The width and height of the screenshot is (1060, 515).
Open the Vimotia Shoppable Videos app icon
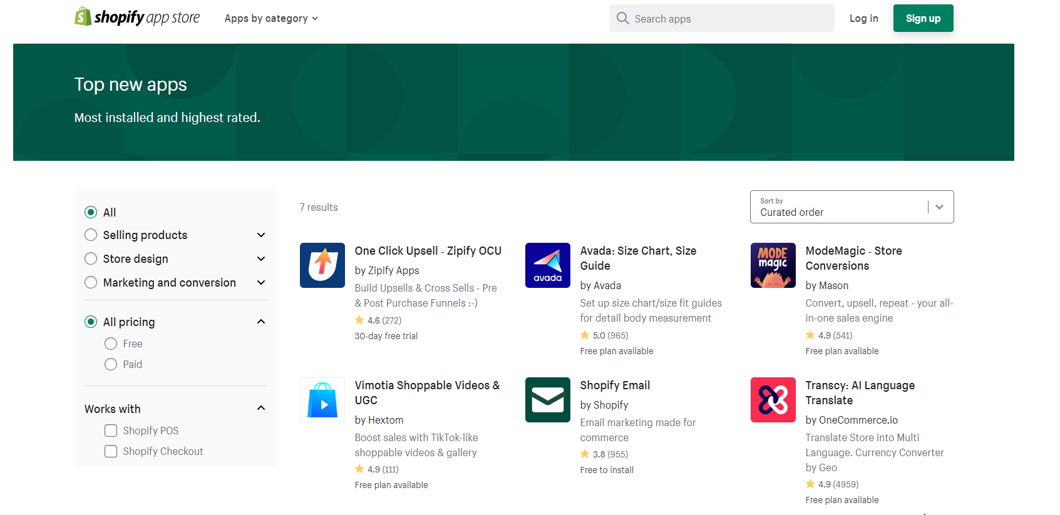pos(322,400)
